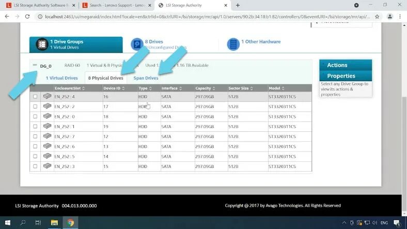The height and width of the screenshot is (229, 407).
Task: Reload the page with refresh icon
Action: [x=27, y=17]
